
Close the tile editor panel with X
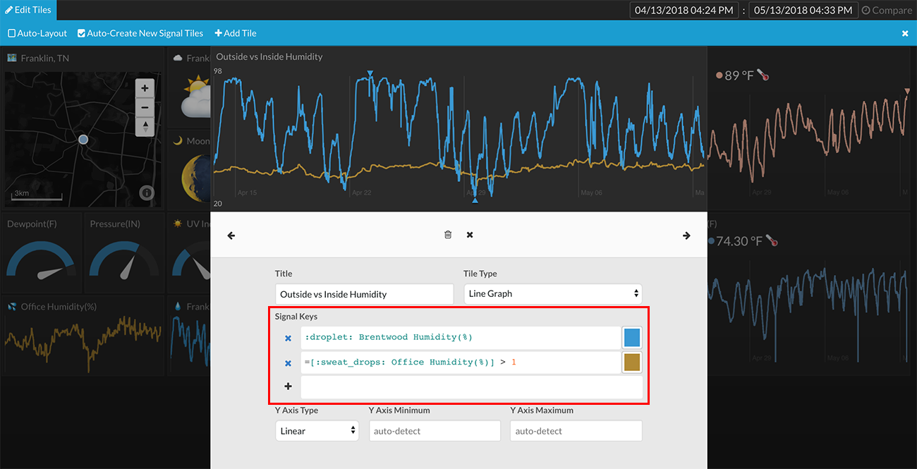point(469,235)
